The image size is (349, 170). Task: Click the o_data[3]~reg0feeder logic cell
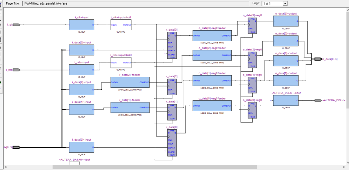click(x=212, y=36)
